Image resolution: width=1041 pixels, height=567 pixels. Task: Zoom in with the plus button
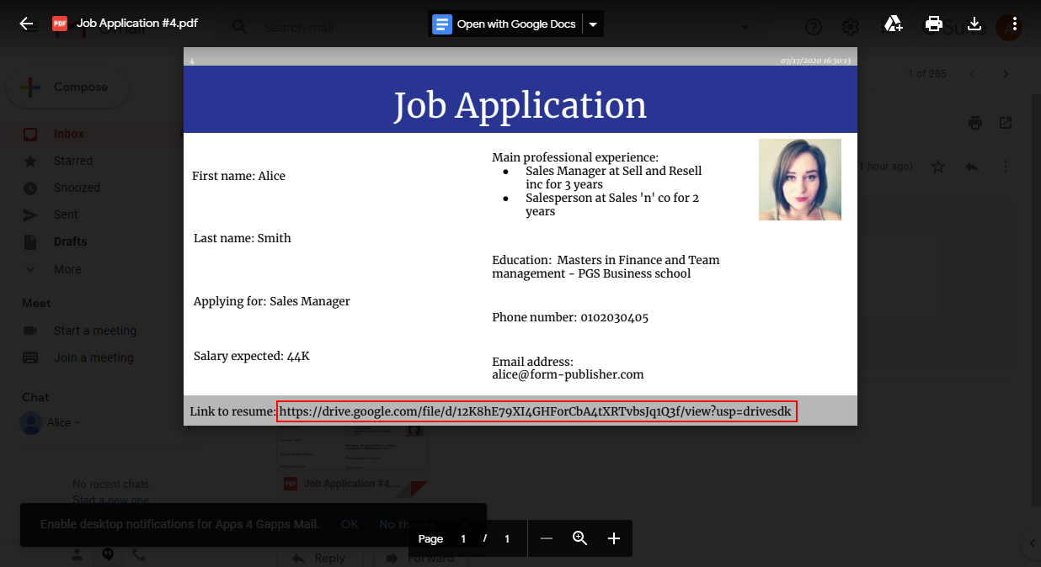(614, 538)
